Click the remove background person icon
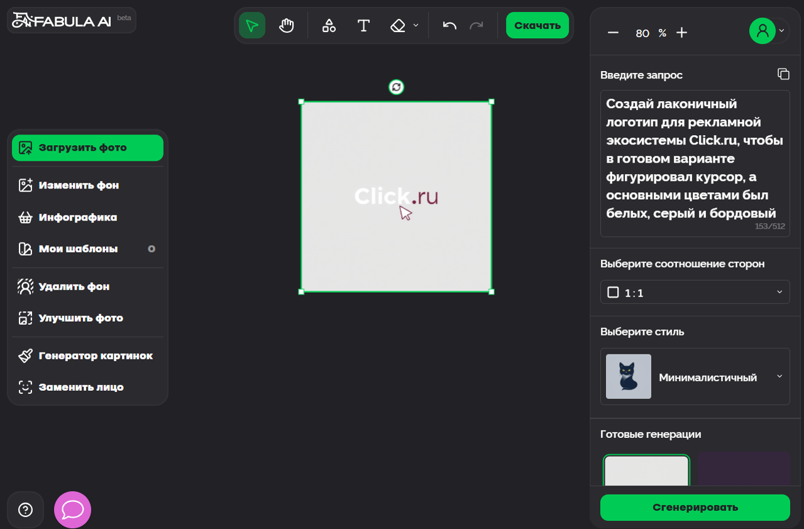The width and height of the screenshot is (804, 529). click(25, 286)
